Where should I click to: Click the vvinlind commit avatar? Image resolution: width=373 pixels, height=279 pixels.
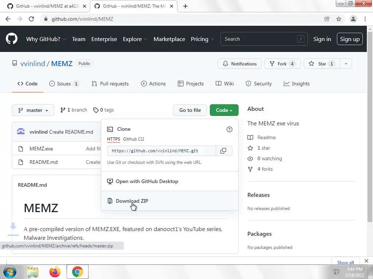click(x=21, y=132)
